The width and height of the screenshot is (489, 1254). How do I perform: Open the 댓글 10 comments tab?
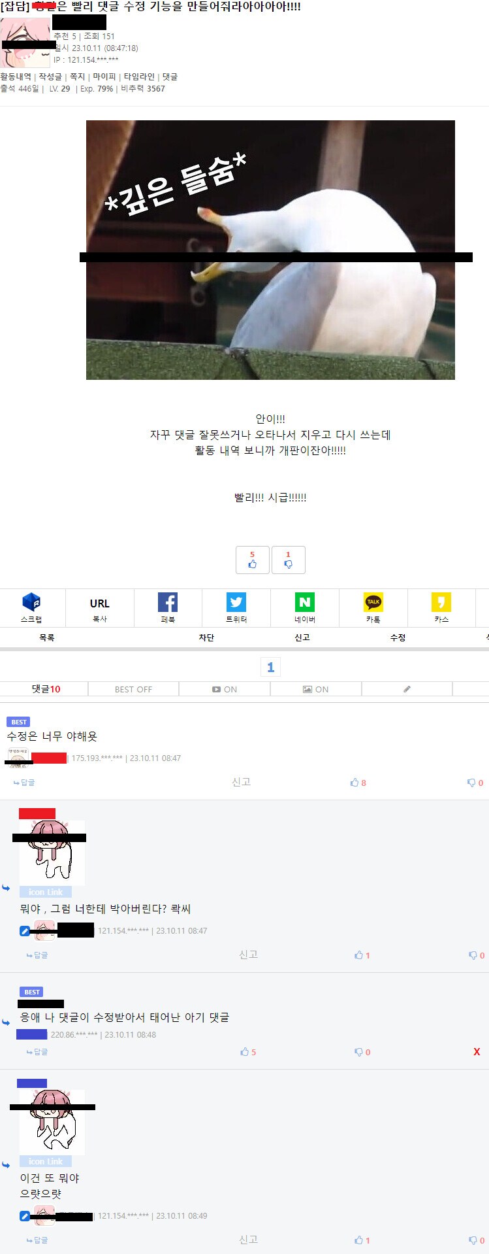(46, 689)
